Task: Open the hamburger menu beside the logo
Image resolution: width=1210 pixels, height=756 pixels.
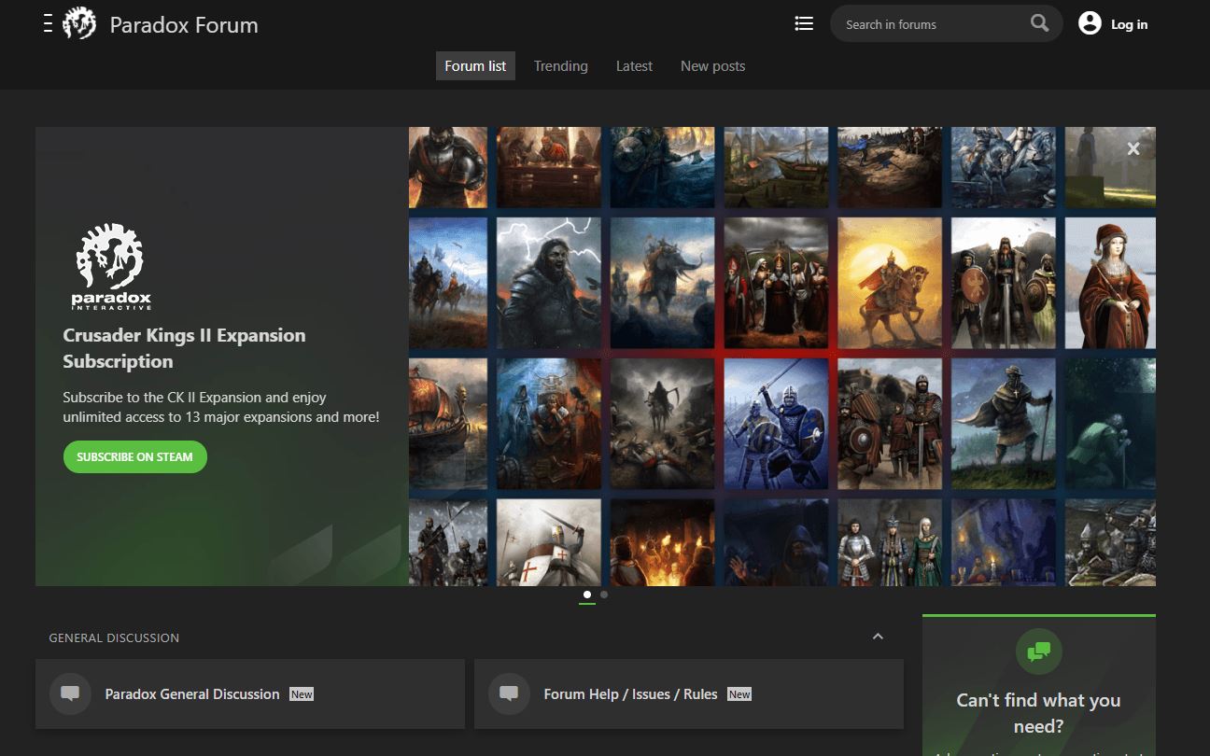Action: coord(48,24)
